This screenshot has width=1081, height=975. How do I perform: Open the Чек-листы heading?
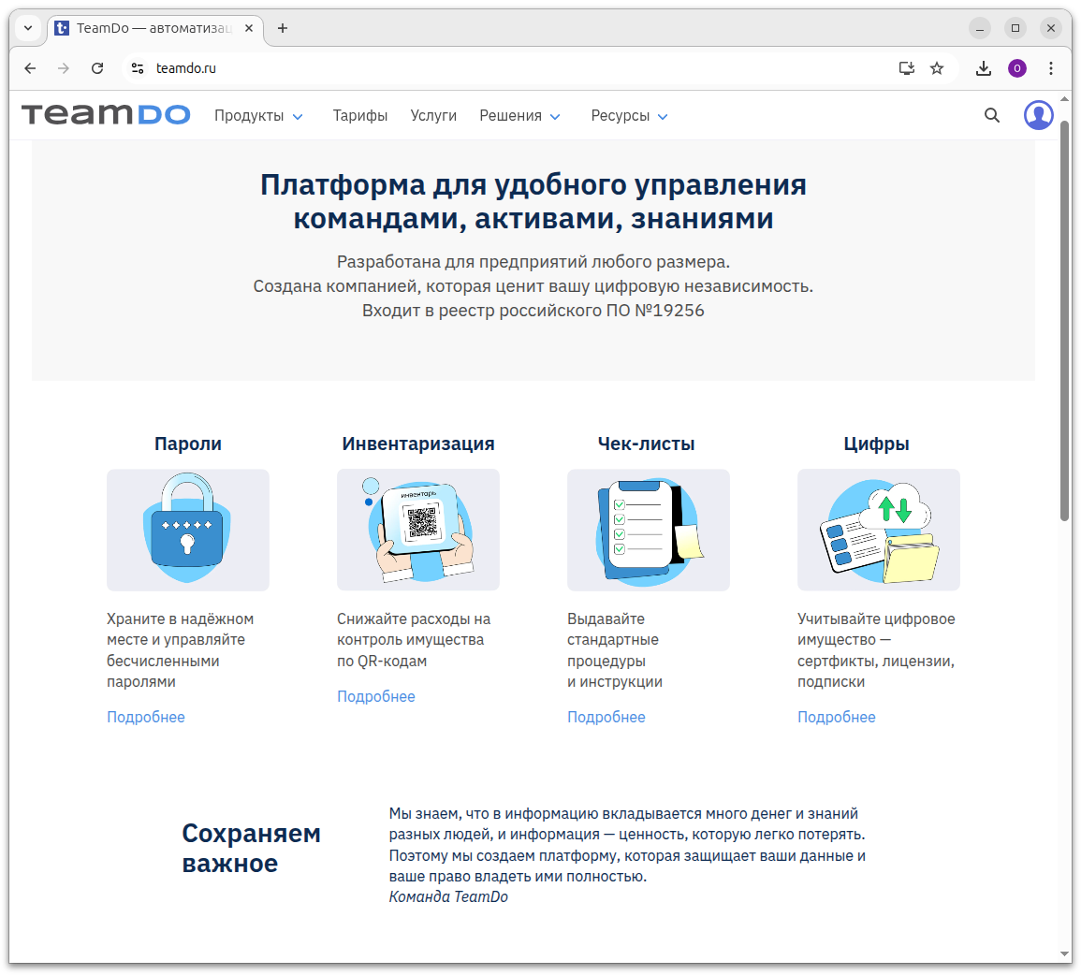[x=646, y=444]
